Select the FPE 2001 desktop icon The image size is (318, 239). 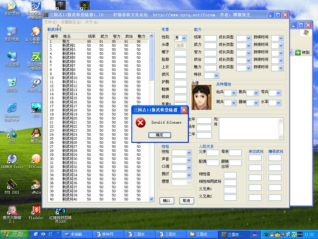(x=12, y=186)
